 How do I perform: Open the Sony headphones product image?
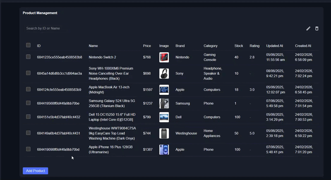click(x=164, y=73)
